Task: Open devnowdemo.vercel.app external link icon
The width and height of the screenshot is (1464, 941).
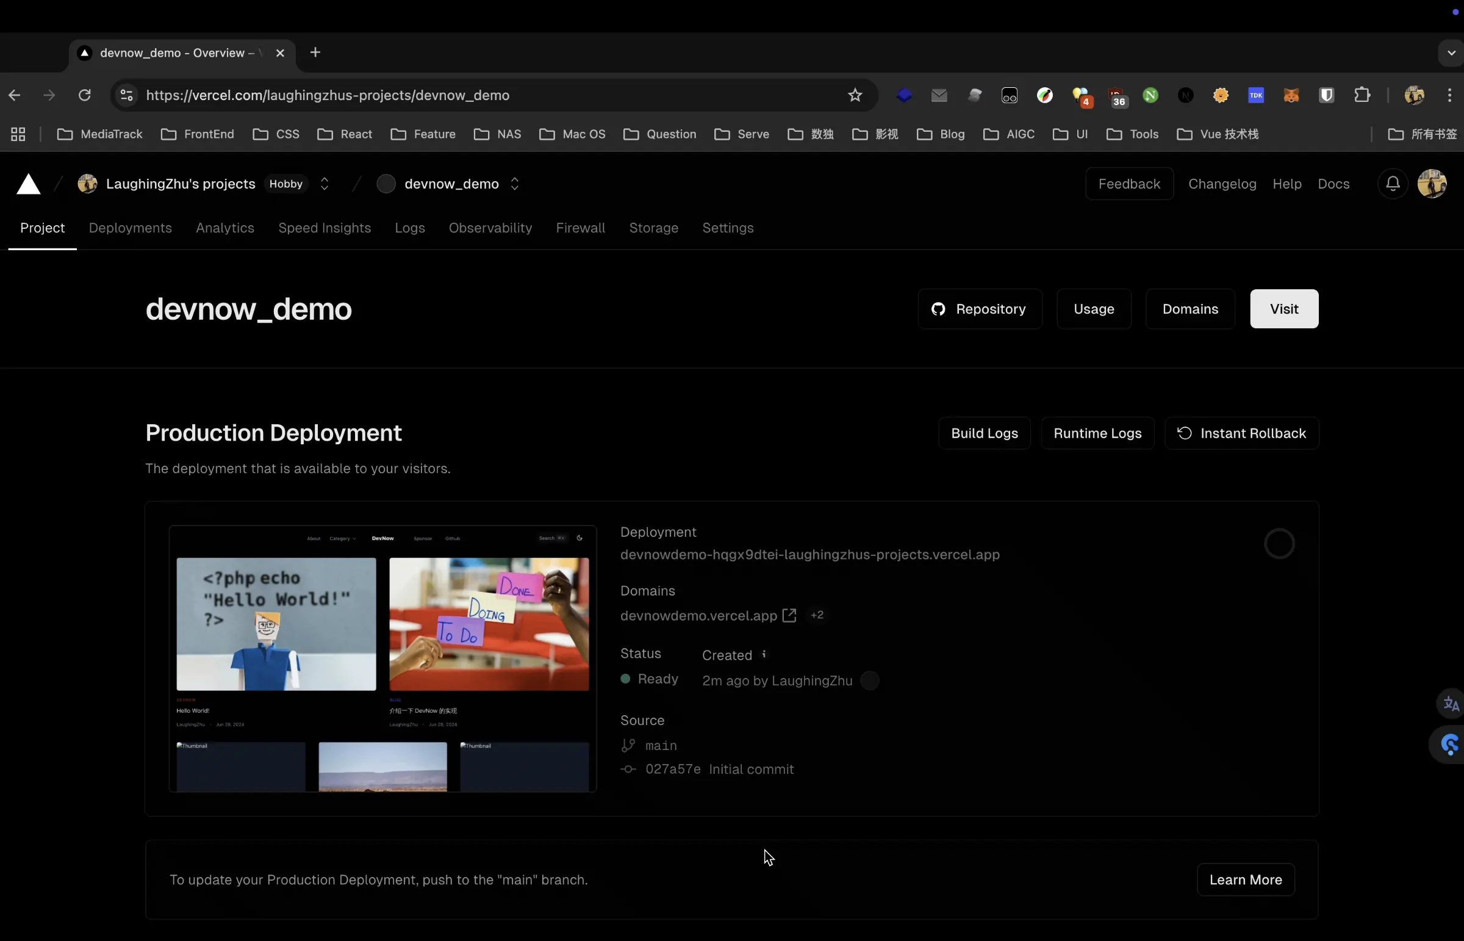Action: [789, 615]
